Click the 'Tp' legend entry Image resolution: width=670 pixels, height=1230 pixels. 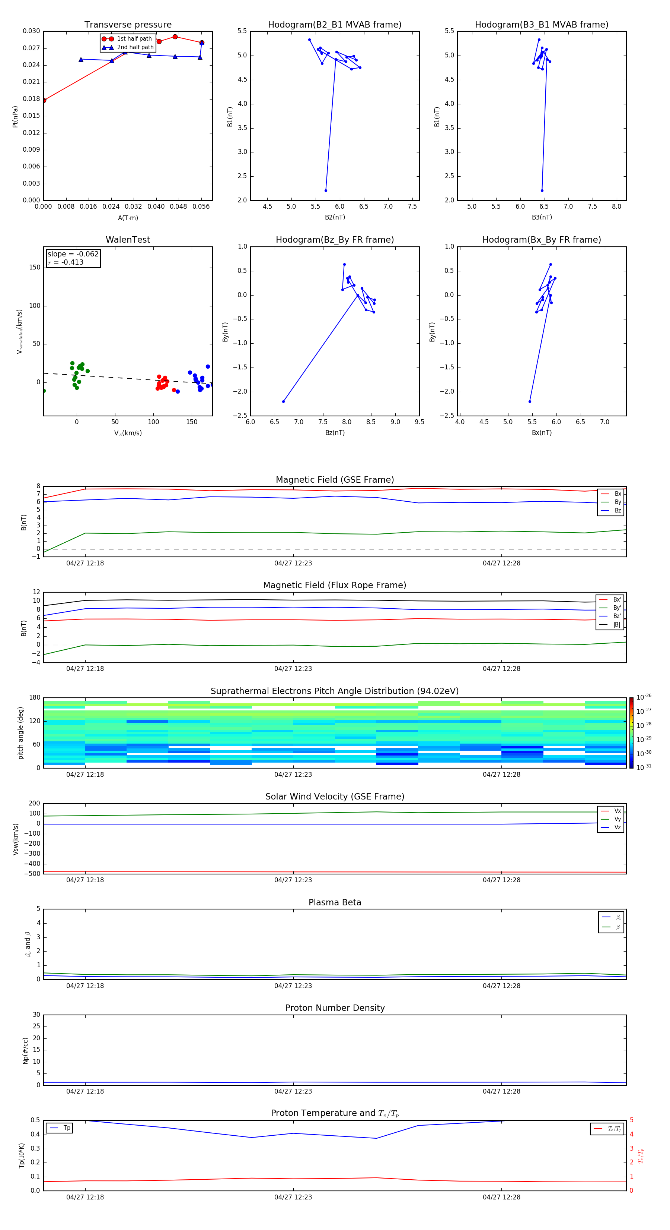[x=60, y=1128]
